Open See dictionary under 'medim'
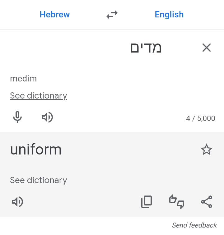 pyautogui.click(x=39, y=96)
